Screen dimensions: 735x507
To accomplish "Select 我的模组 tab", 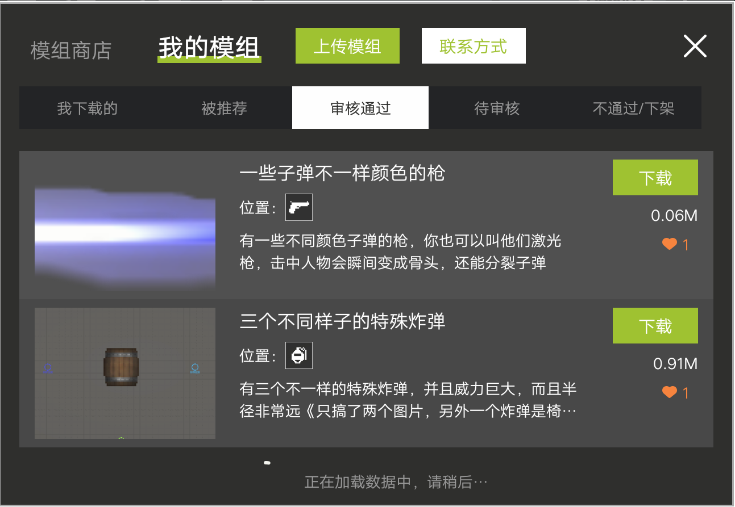I will 209,48.
